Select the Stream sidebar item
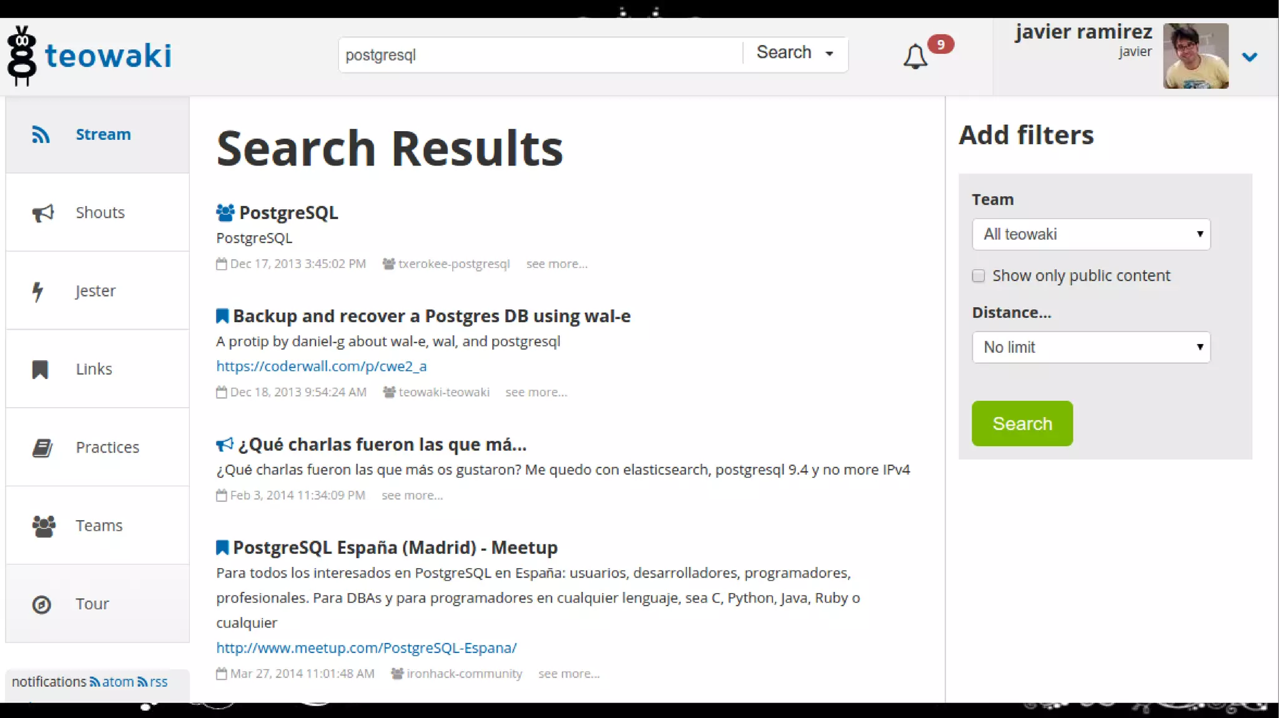This screenshot has width=1279, height=718. (97, 135)
